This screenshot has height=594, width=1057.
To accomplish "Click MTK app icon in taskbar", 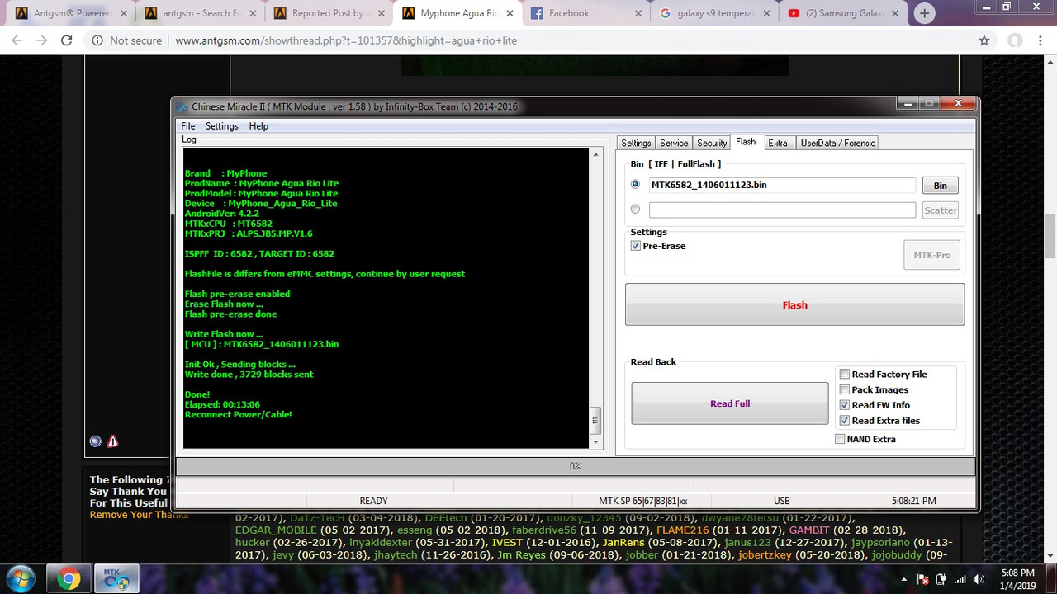I will (x=116, y=579).
